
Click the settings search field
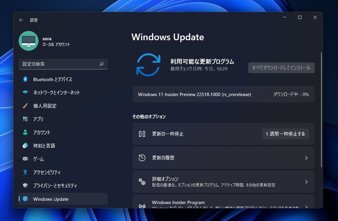pos(63,64)
